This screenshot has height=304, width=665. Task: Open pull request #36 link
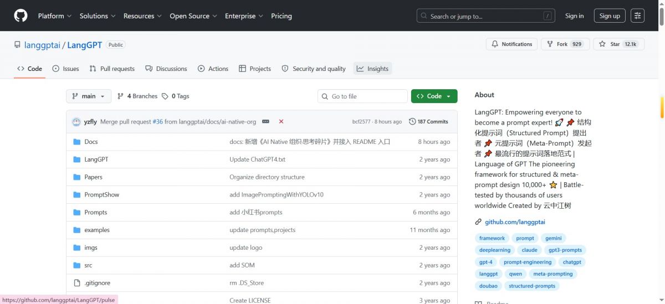coord(158,122)
